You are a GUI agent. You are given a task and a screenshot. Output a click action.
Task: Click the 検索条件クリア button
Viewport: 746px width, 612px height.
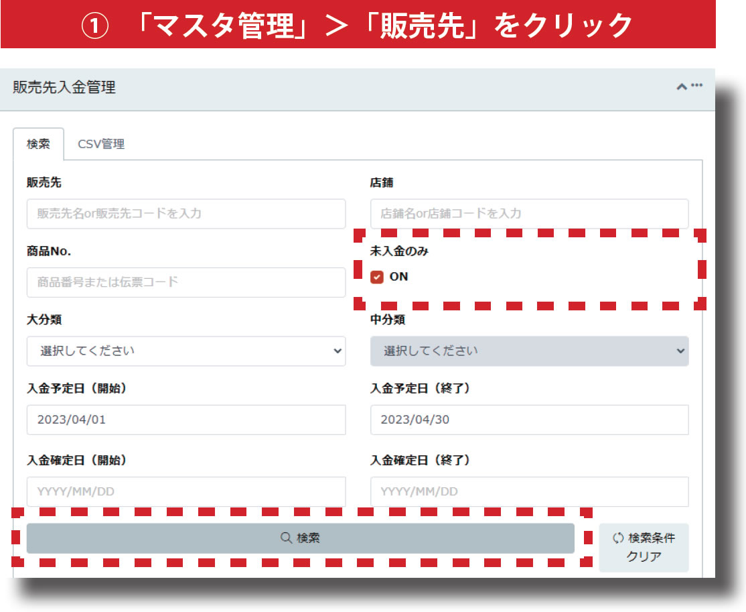pyautogui.click(x=644, y=548)
